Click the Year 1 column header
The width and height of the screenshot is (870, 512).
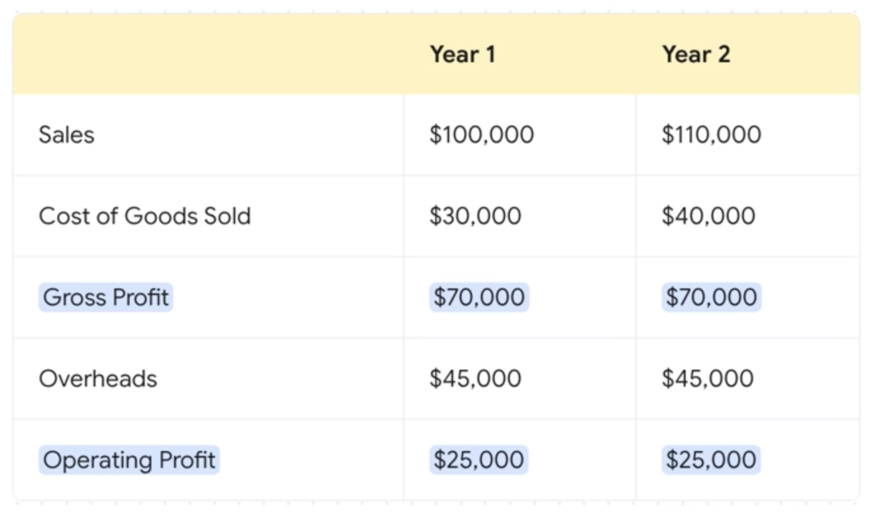point(462,55)
